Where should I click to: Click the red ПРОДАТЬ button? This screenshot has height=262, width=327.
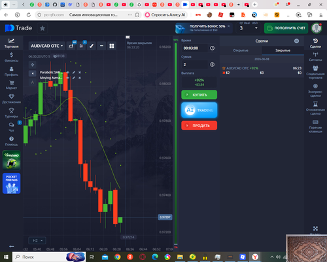pos(199,126)
